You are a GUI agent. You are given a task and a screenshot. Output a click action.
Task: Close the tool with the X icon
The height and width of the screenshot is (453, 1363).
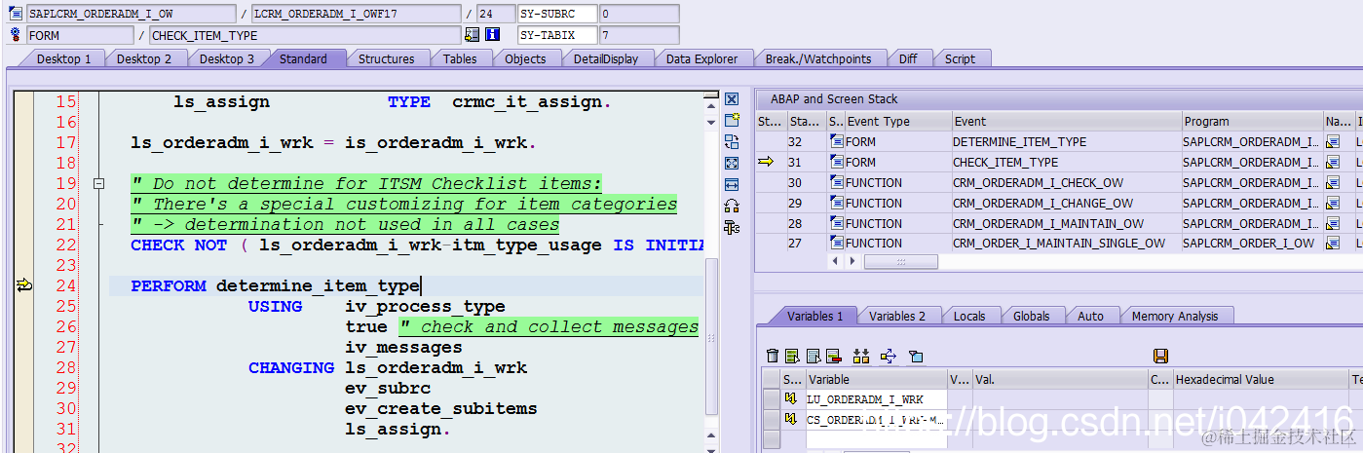[732, 99]
